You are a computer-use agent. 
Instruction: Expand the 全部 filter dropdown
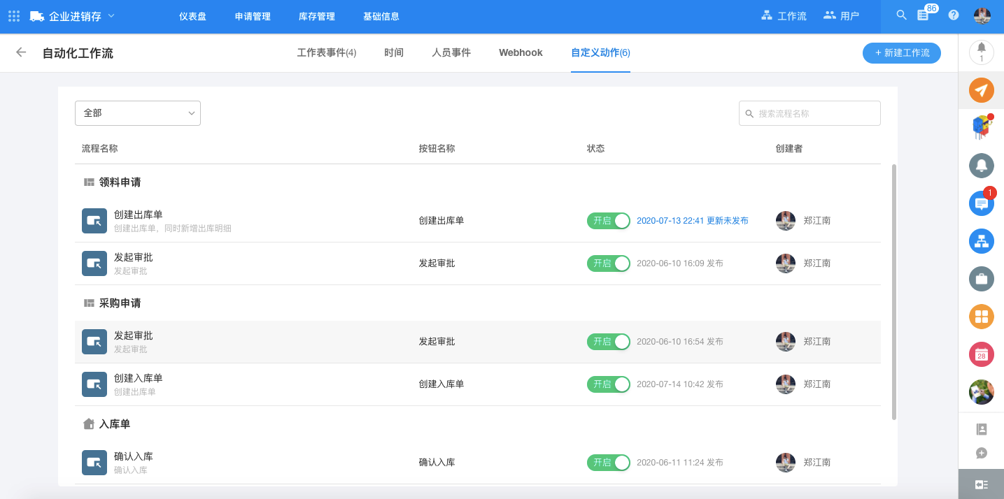click(138, 113)
